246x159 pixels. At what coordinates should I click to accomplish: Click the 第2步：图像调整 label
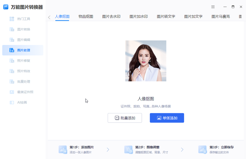coord(147,147)
